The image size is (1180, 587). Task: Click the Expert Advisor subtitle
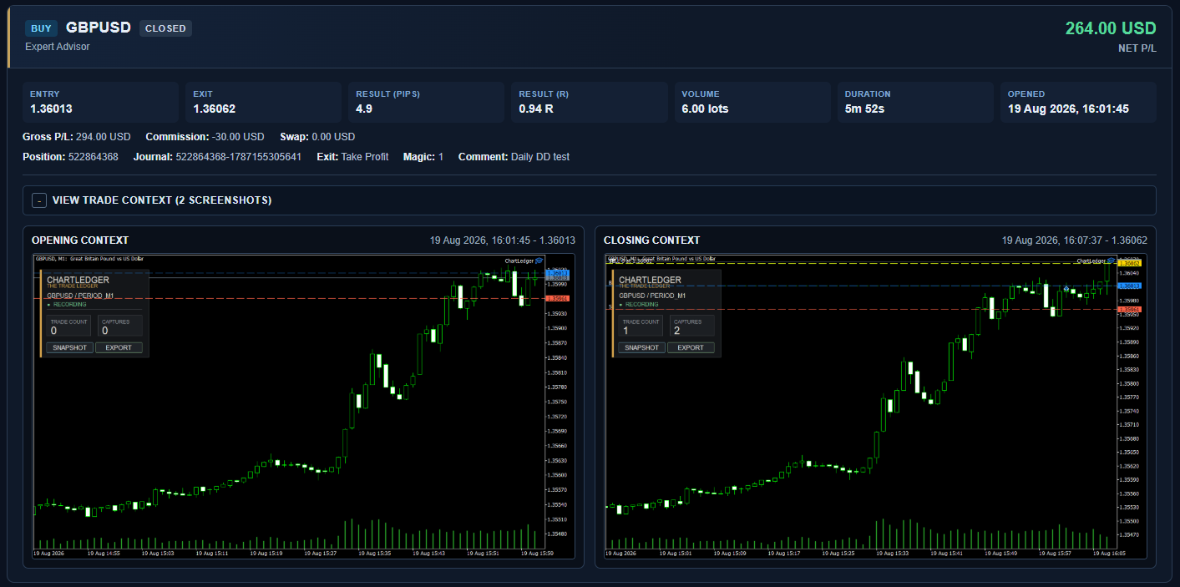coord(58,47)
